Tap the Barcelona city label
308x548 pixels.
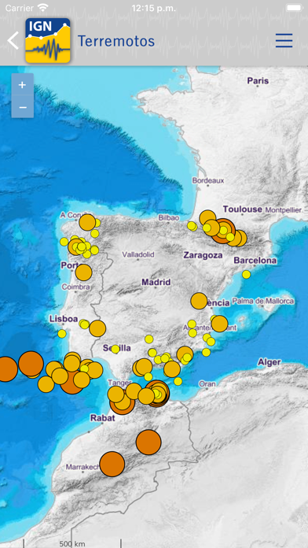click(255, 261)
